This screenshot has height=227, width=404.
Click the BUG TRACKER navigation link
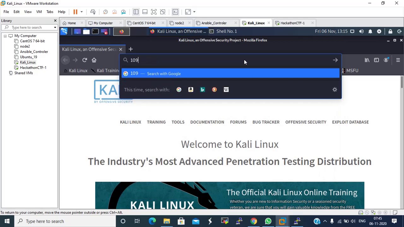point(266,122)
